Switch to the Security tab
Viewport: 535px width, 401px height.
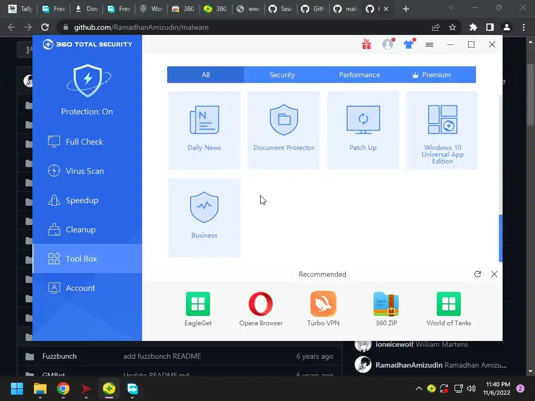(x=282, y=75)
